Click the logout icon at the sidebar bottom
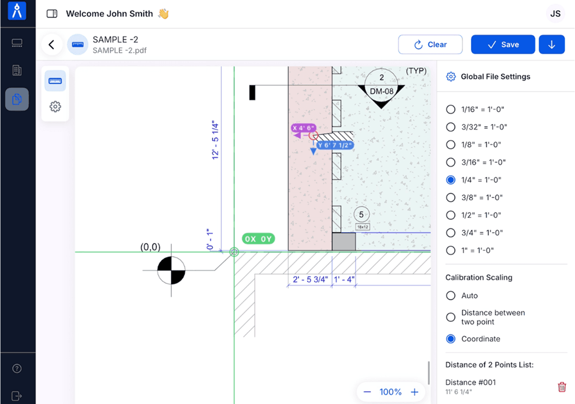This screenshot has width=575, height=404. [x=17, y=396]
